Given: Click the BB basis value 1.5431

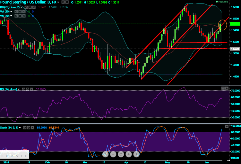Looking at the screenshot, I should (x=42, y=7).
